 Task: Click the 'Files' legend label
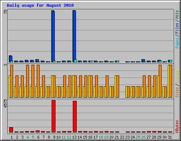click(177, 28)
